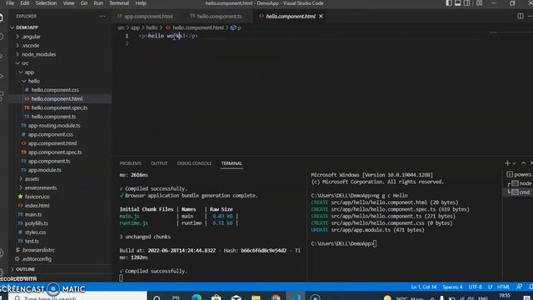Open the Help menu
The height and width of the screenshot is (300, 533).
tap(141, 3)
